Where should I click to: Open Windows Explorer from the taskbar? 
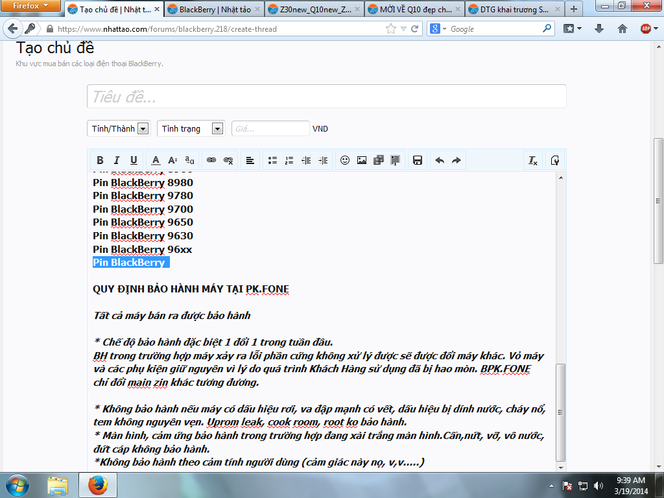coord(58,486)
